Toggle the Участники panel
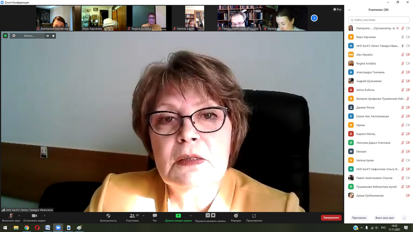 [132, 218]
